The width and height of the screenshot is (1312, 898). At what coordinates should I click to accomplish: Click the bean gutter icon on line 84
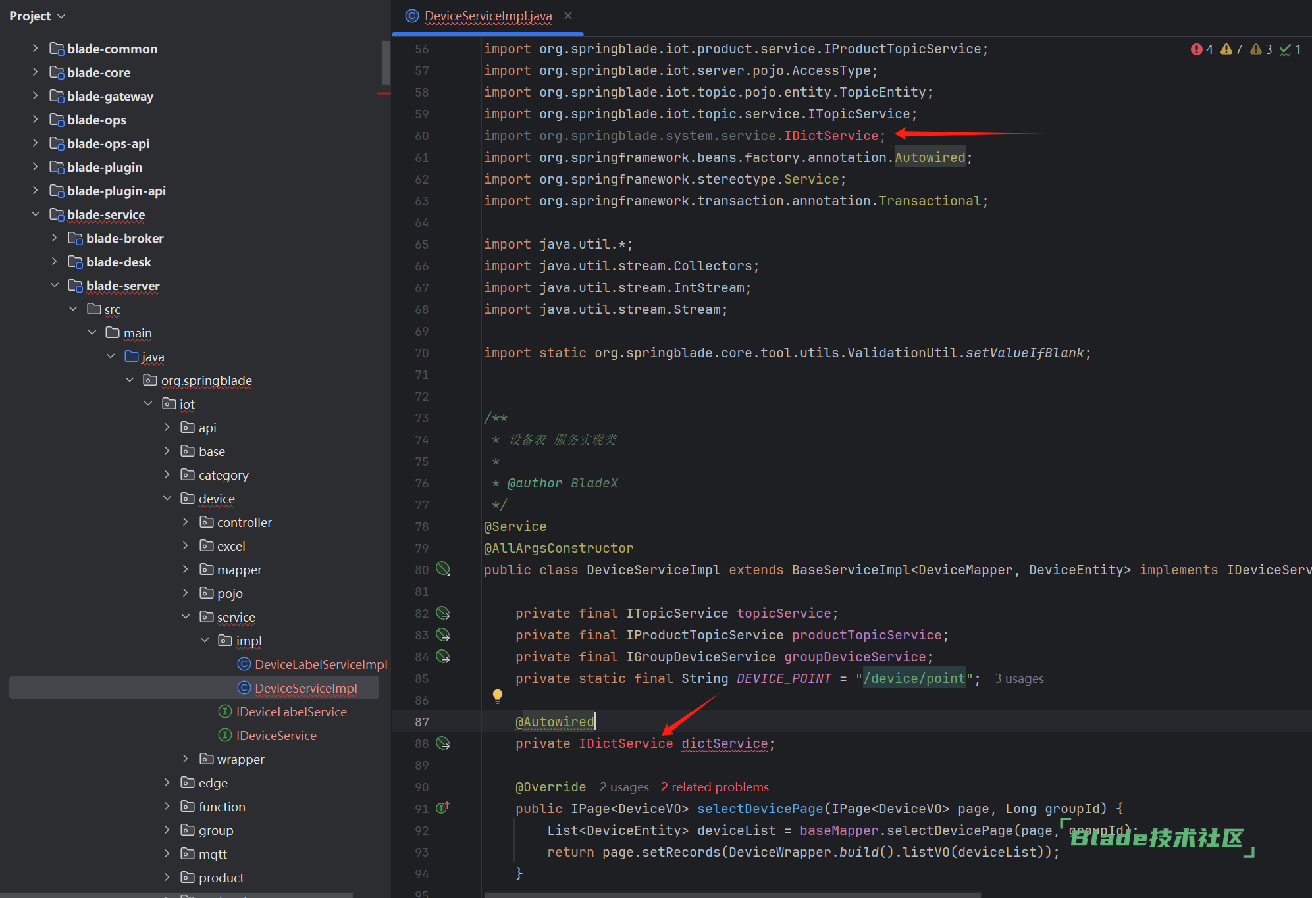pos(444,657)
